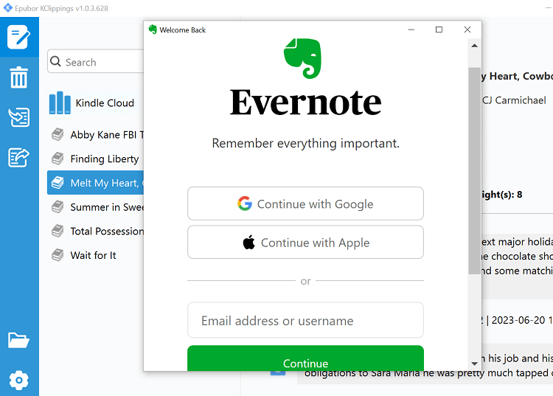553x396 pixels.
Task: Click the import clippings sidebar icon
Action: [19, 117]
